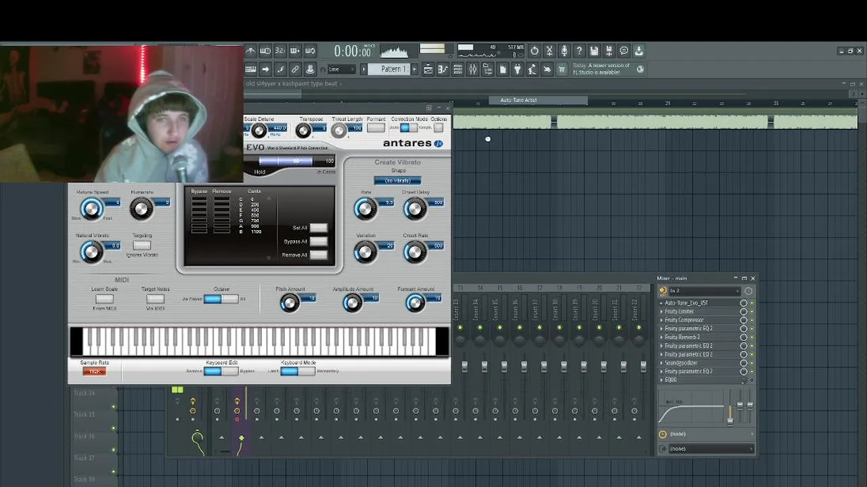Open the piano roll view icon
Screen dimensions: 867x487
tap(443, 69)
